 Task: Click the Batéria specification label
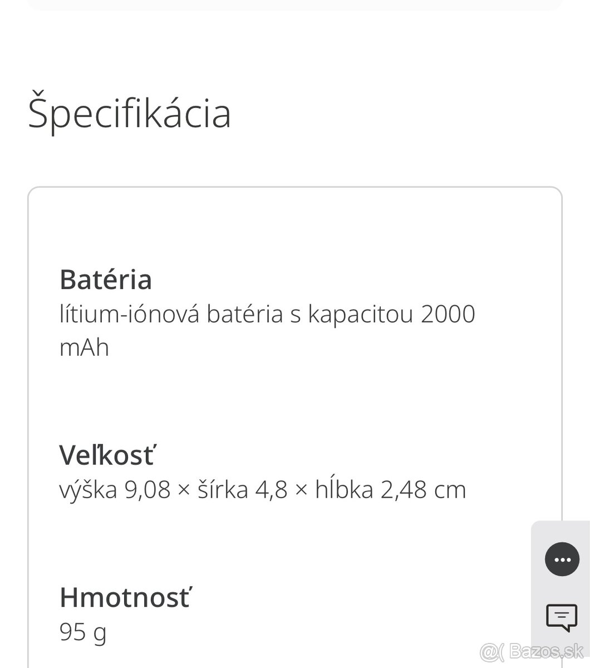click(106, 280)
